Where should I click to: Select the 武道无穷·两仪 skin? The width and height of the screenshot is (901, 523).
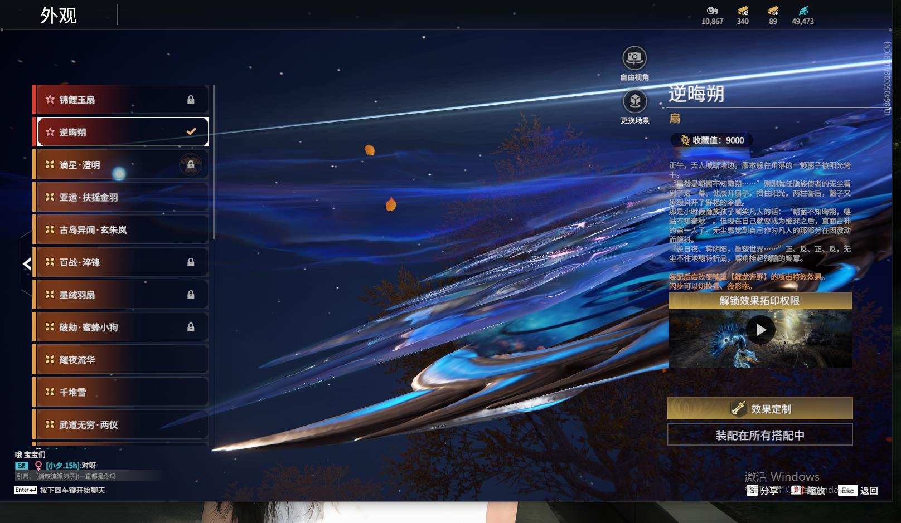tap(121, 424)
